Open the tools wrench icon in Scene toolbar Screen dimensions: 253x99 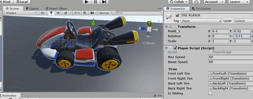tap(85, 13)
